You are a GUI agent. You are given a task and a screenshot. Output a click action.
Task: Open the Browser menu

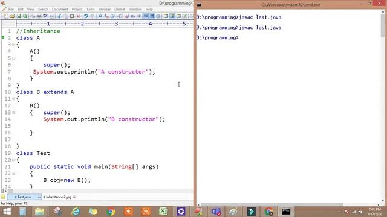[x=105, y=9]
